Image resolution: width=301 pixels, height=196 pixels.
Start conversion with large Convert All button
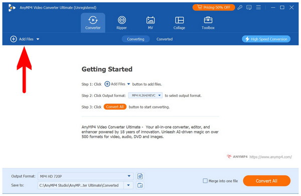[267, 180]
